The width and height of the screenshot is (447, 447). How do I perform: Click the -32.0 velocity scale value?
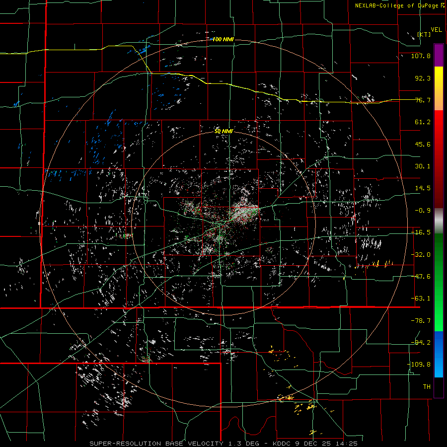pyautogui.click(x=421, y=255)
